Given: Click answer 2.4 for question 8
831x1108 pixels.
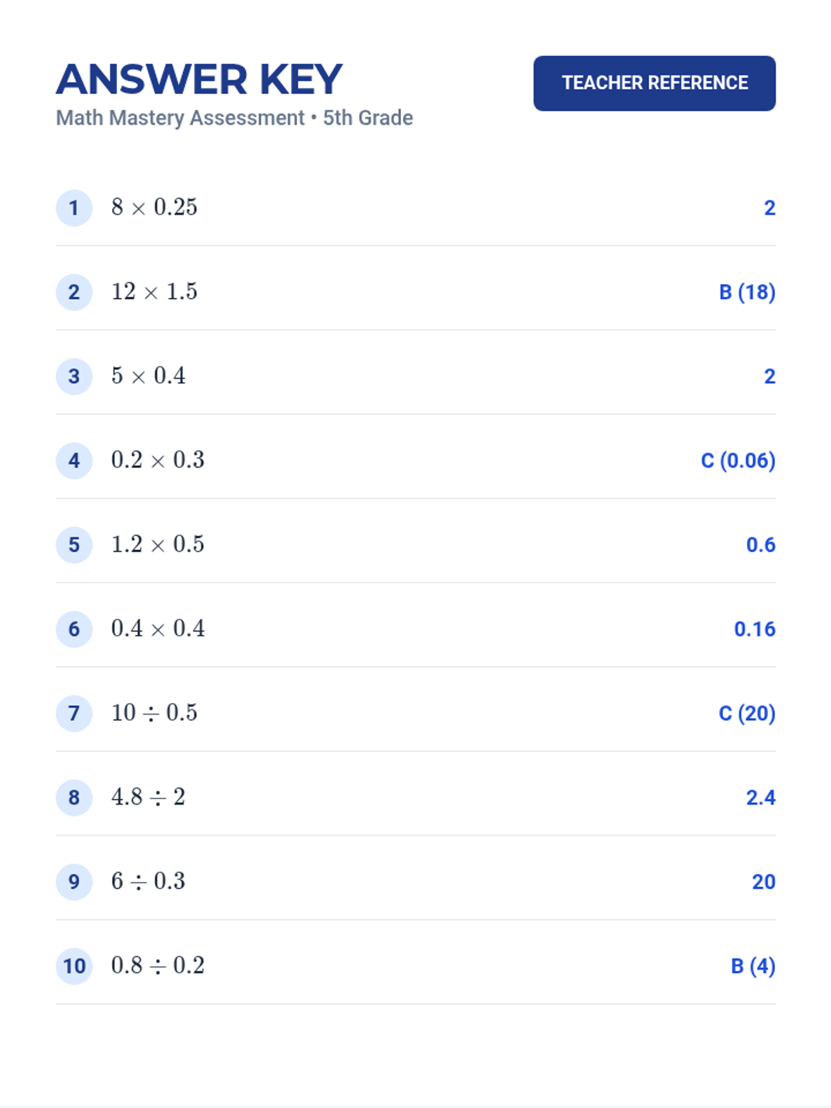Looking at the screenshot, I should [761, 798].
